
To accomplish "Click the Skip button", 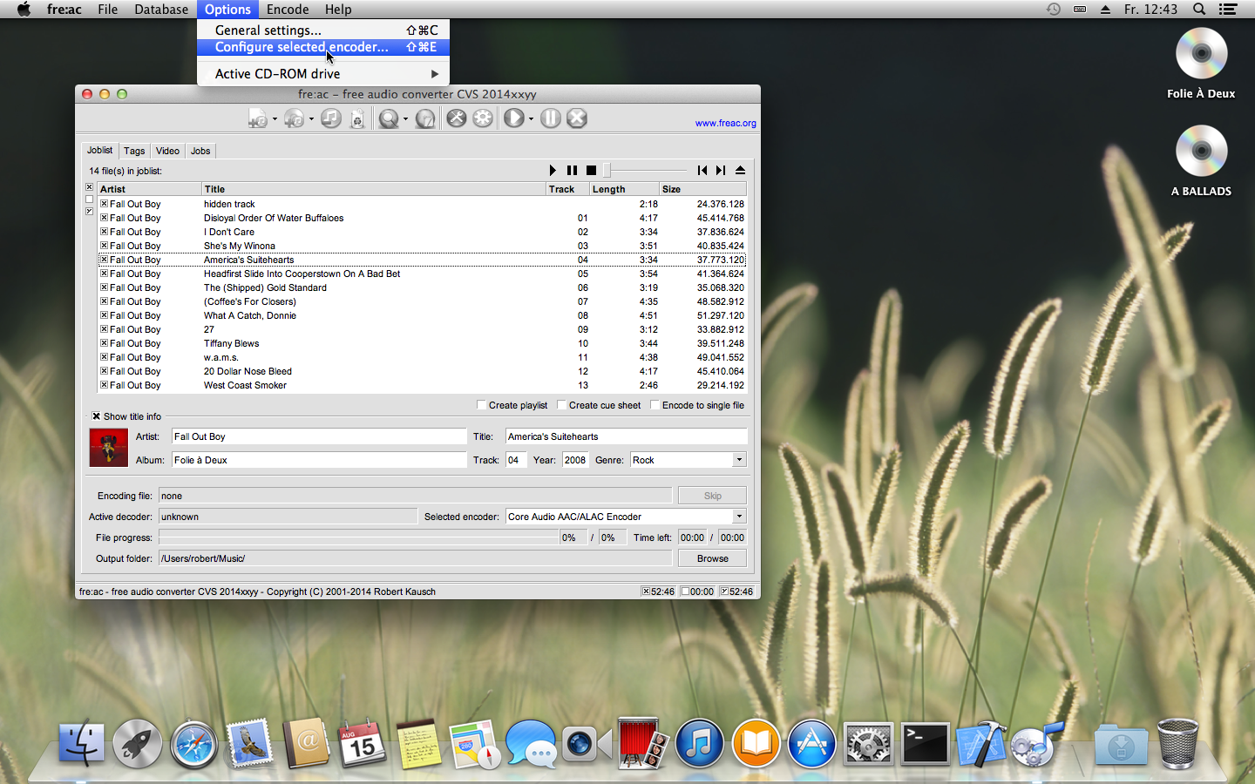I will pos(712,496).
